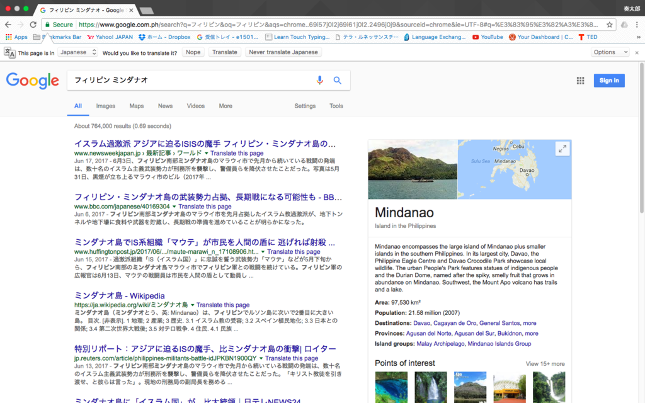Open the Huffington Post マウテ article
The image size is (645, 403).
coord(205,242)
